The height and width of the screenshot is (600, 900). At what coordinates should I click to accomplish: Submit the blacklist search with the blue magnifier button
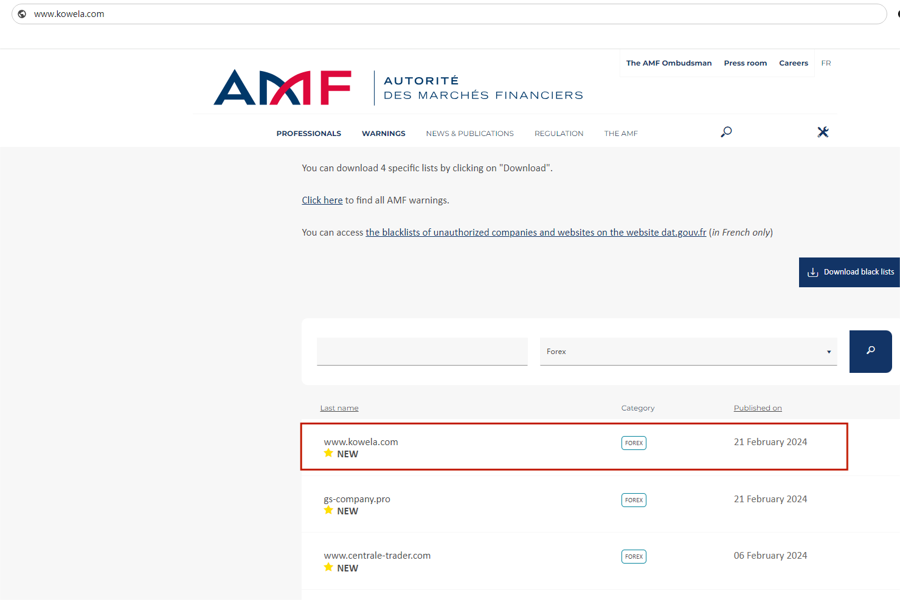click(x=871, y=352)
